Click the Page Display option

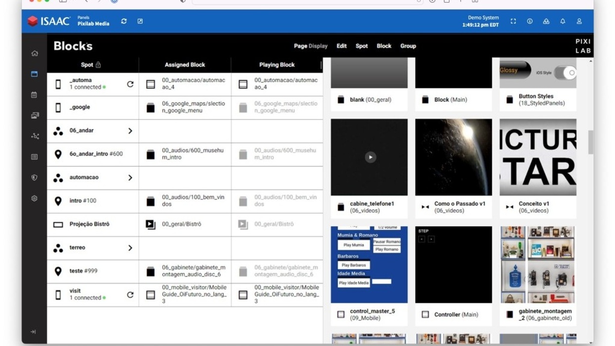[x=310, y=46]
